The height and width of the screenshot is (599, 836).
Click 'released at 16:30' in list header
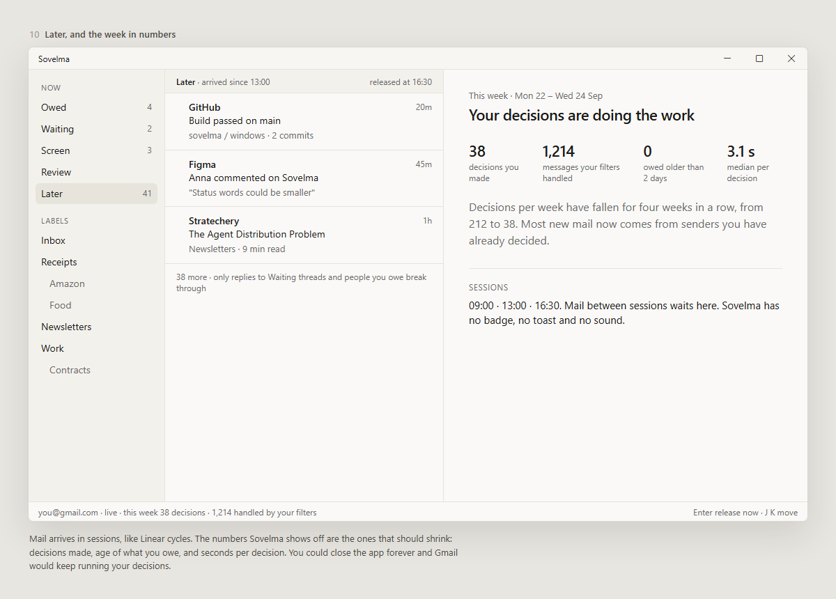tap(401, 82)
